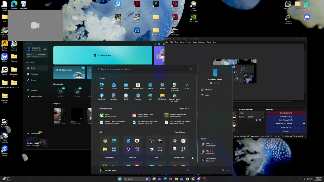Open Scene Collection menu in OBS
Image resolution: width=324 pixels, height=182 pixels.
tap(199, 42)
